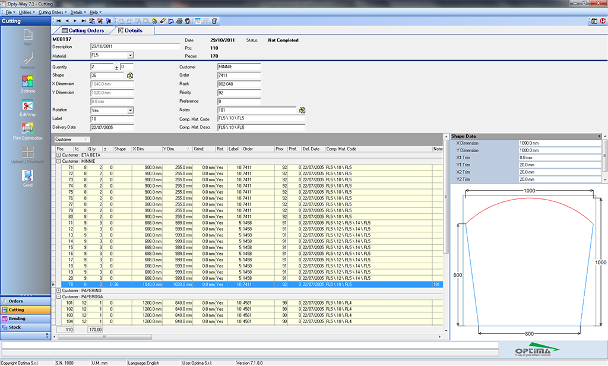608x366 pixels.
Task: Click the red-blue swap arrows toolbar icon
Action: pyautogui.click(x=92, y=21)
